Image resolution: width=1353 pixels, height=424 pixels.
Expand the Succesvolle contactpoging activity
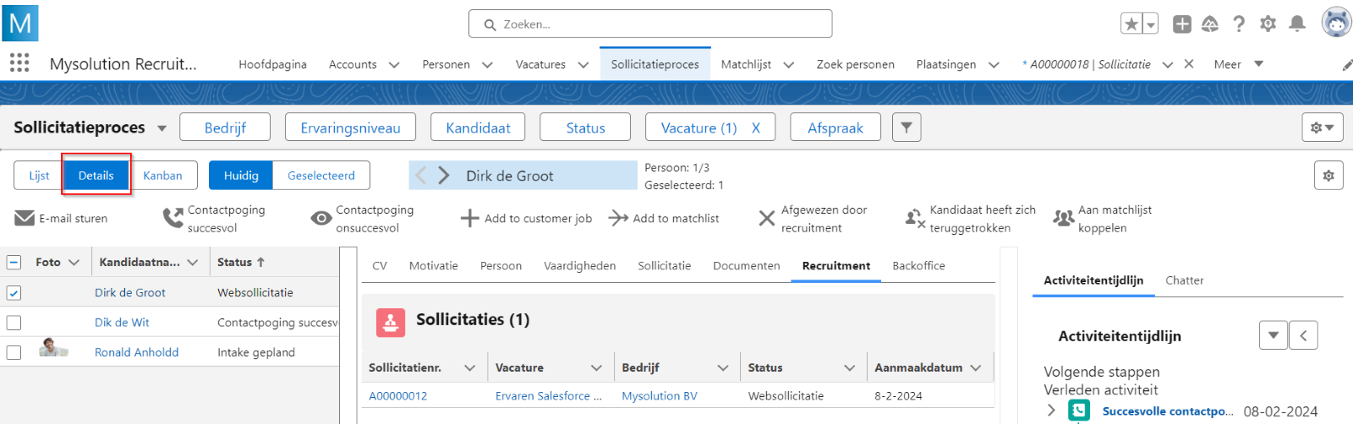coord(1051,410)
